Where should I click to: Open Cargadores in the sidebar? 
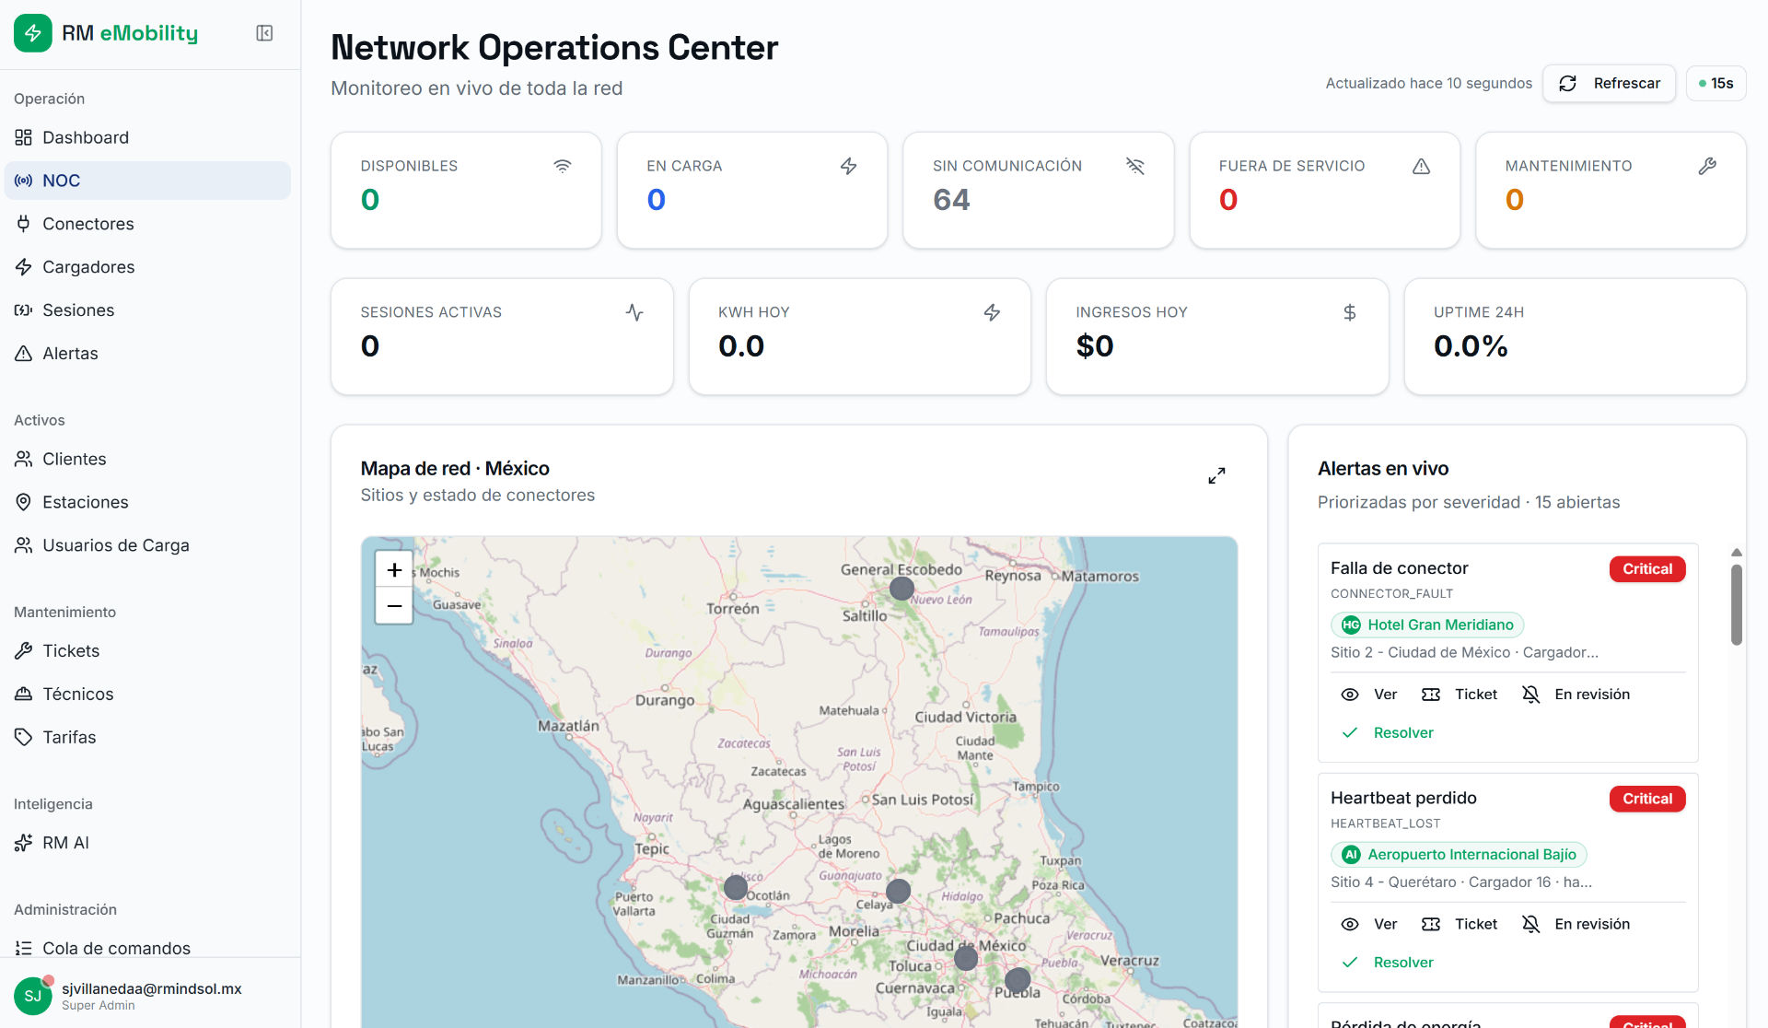tap(147, 267)
